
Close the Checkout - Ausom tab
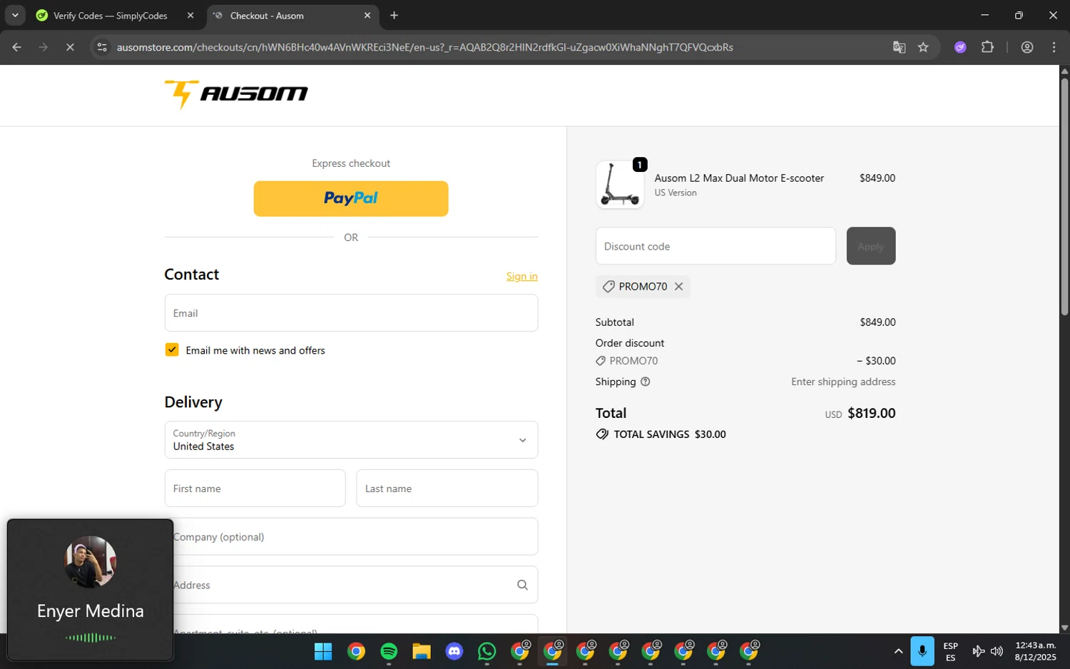click(367, 16)
